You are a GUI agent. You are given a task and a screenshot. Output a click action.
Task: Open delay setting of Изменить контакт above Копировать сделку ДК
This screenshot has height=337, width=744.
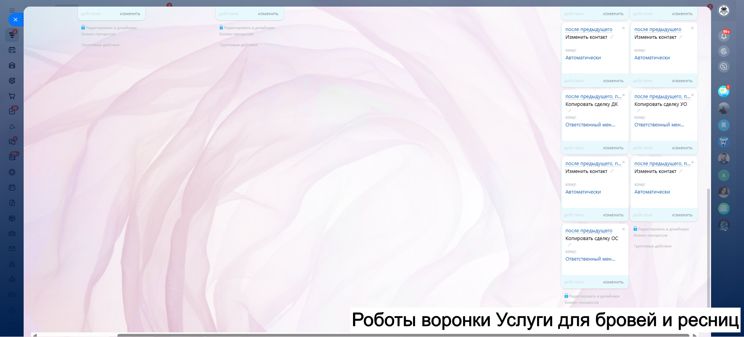pos(589,29)
